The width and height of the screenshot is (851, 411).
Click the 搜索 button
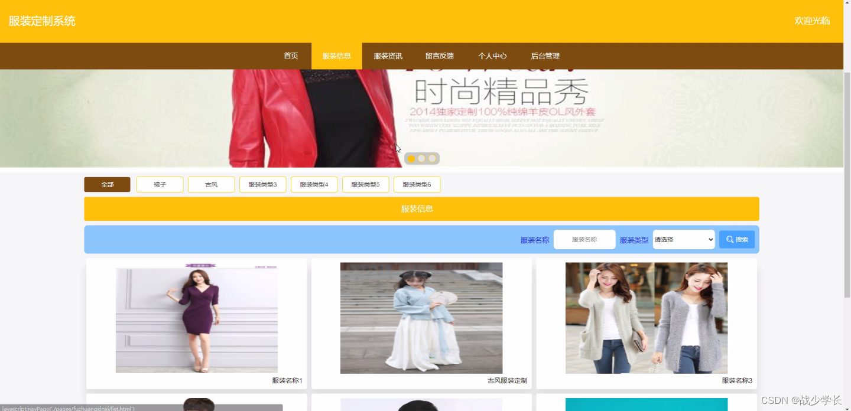coord(737,239)
